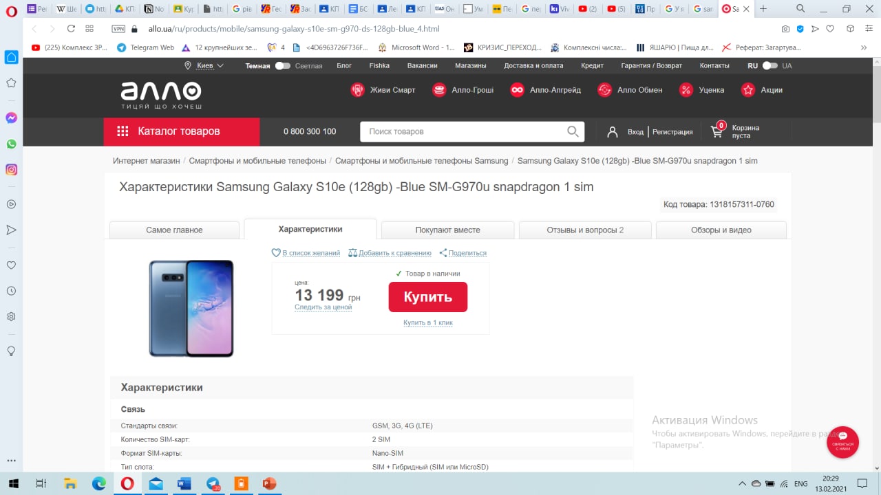Open sidebar history clock icon

11,291
